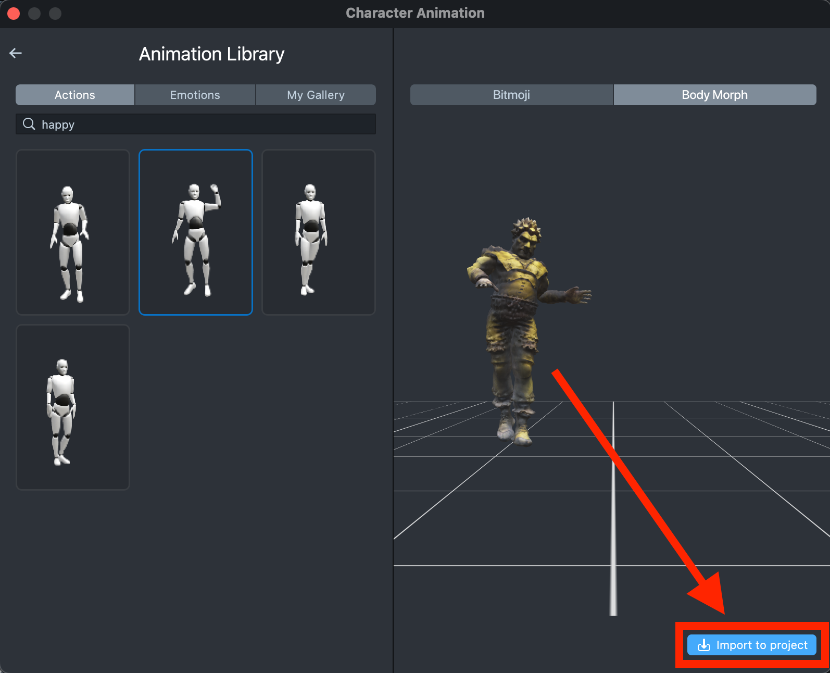Image resolution: width=830 pixels, height=673 pixels.
Task: Focus the search field containing 'happy'
Action: coord(208,124)
